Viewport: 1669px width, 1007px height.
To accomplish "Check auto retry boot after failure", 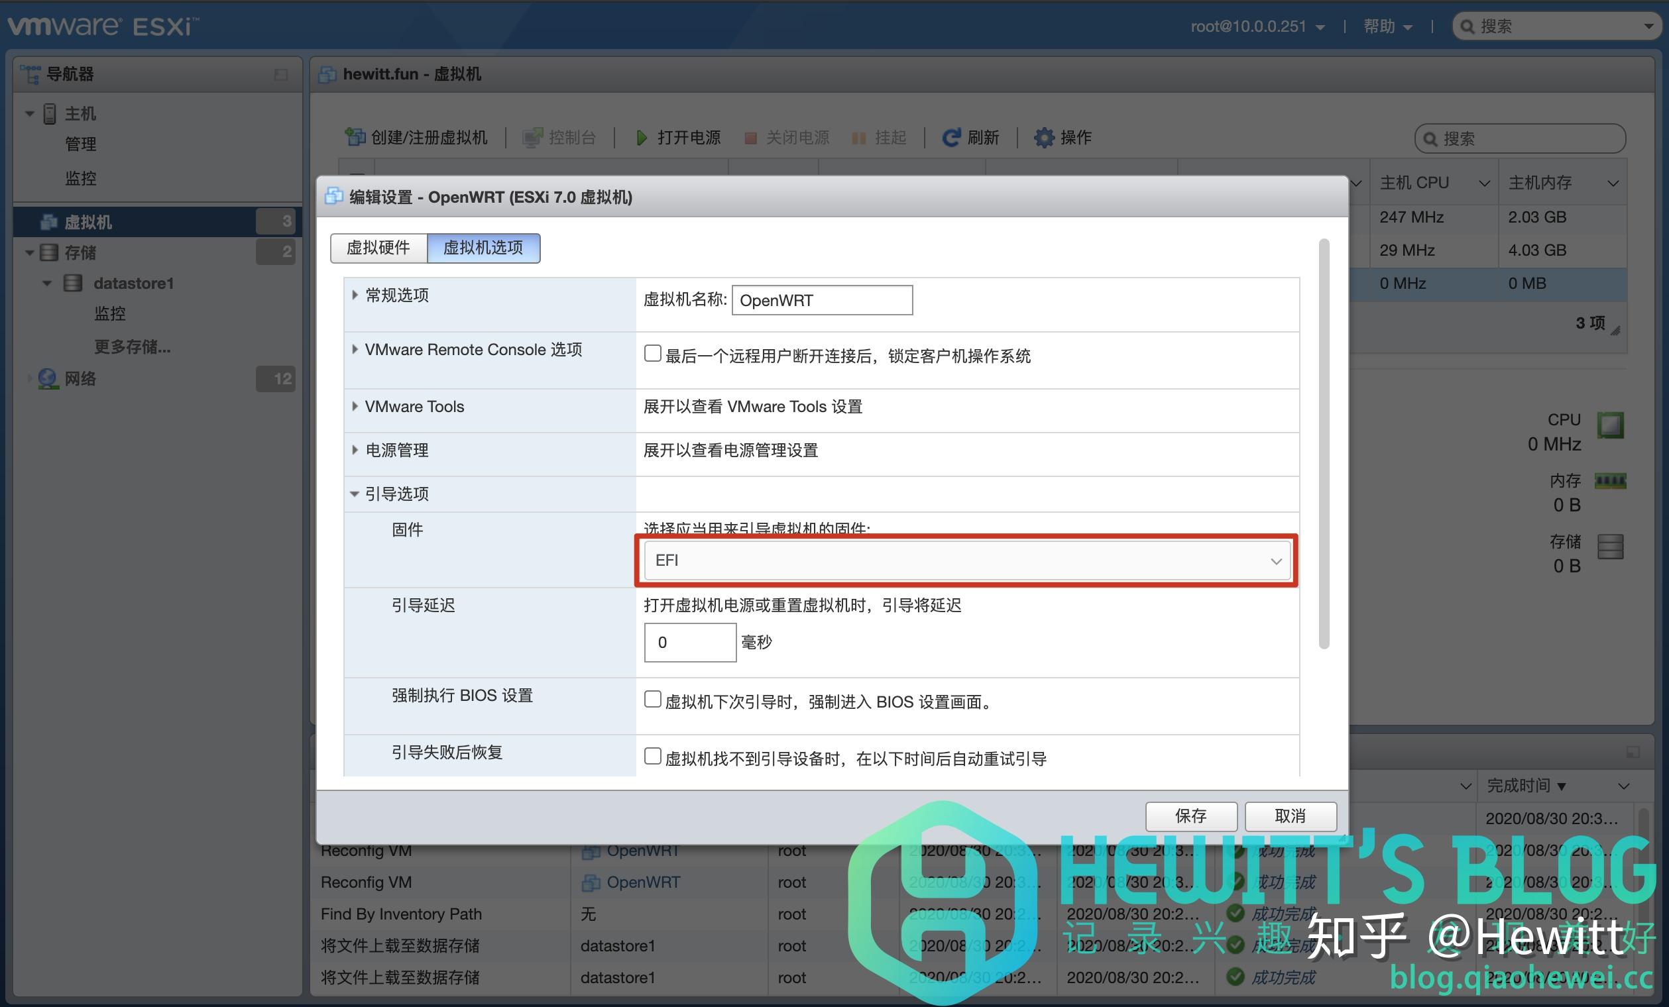I will (x=652, y=757).
